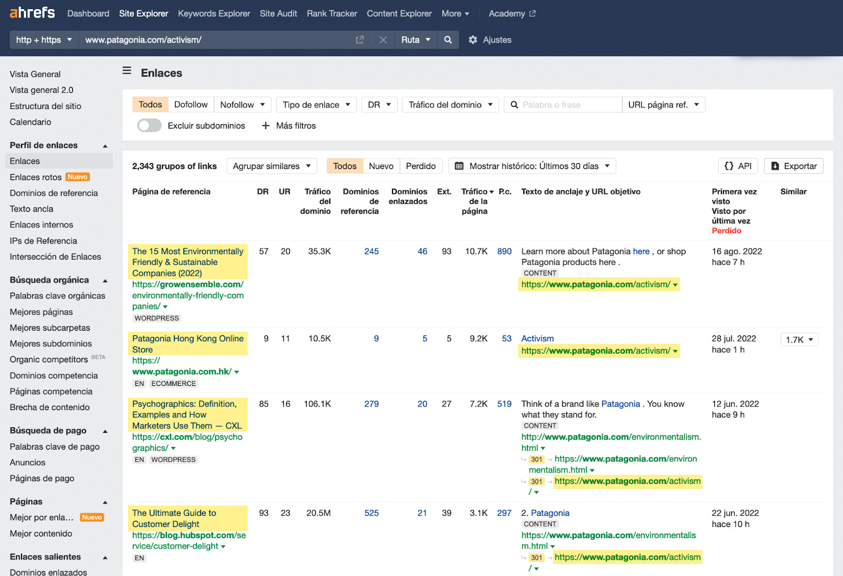
Task: Open protocol http + https dropdown
Action: pos(44,39)
